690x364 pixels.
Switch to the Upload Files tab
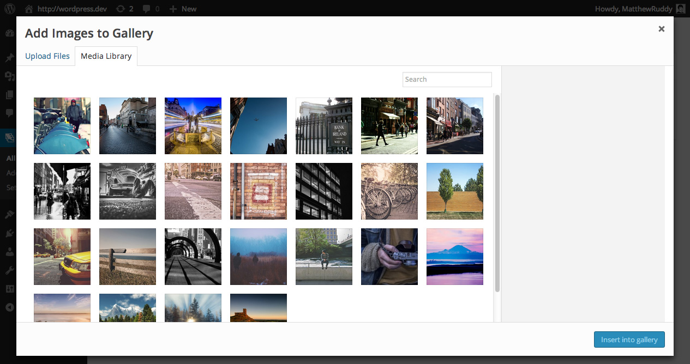click(x=47, y=56)
